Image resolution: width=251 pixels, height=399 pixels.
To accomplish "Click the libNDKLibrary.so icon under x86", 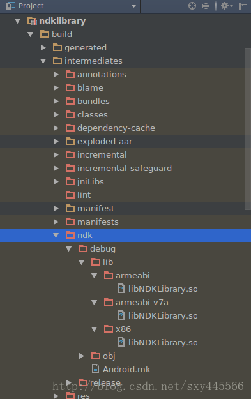I will [x=121, y=342].
